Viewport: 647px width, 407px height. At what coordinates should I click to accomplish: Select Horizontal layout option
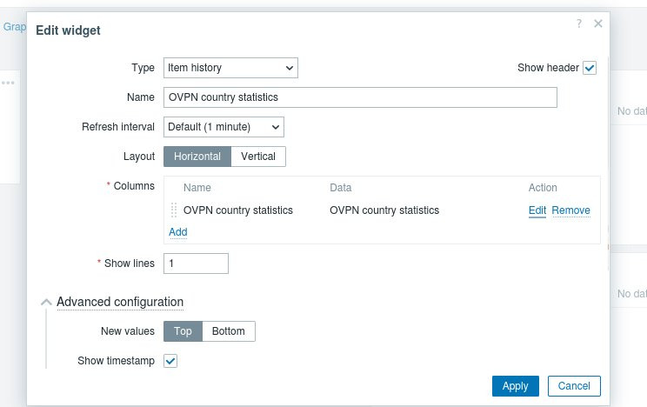click(x=197, y=157)
